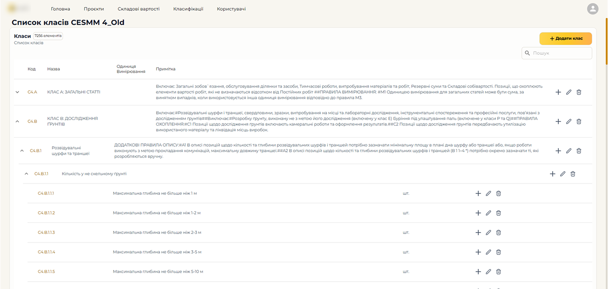Open the Головна menu item

point(60,9)
